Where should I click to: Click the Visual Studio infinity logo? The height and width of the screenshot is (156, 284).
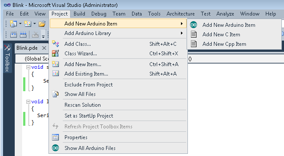click(7, 5)
